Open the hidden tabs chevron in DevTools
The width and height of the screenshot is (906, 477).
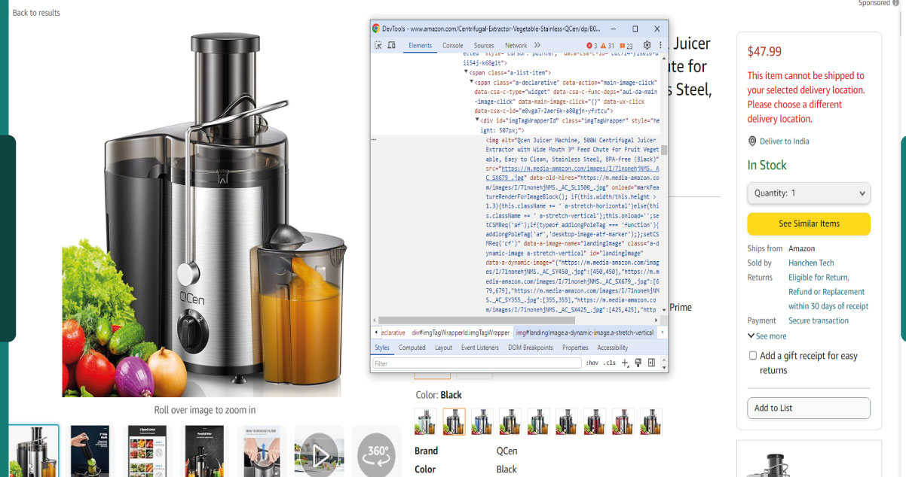(x=537, y=44)
